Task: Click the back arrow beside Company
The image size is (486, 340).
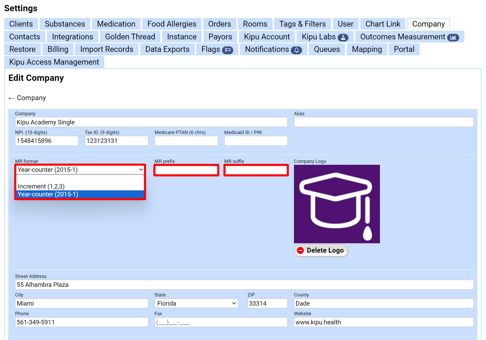Action: pyautogui.click(x=11, y=98)
